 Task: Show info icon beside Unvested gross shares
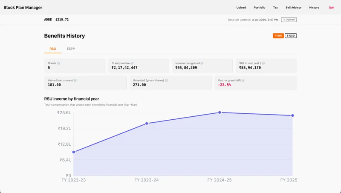coord(166,81)
